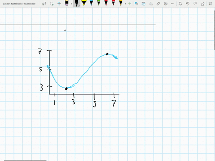Image resolution: width=215 pixels, height=161 pixels.
Task: Select the orange pen
Action: click(x=120, y=3)
